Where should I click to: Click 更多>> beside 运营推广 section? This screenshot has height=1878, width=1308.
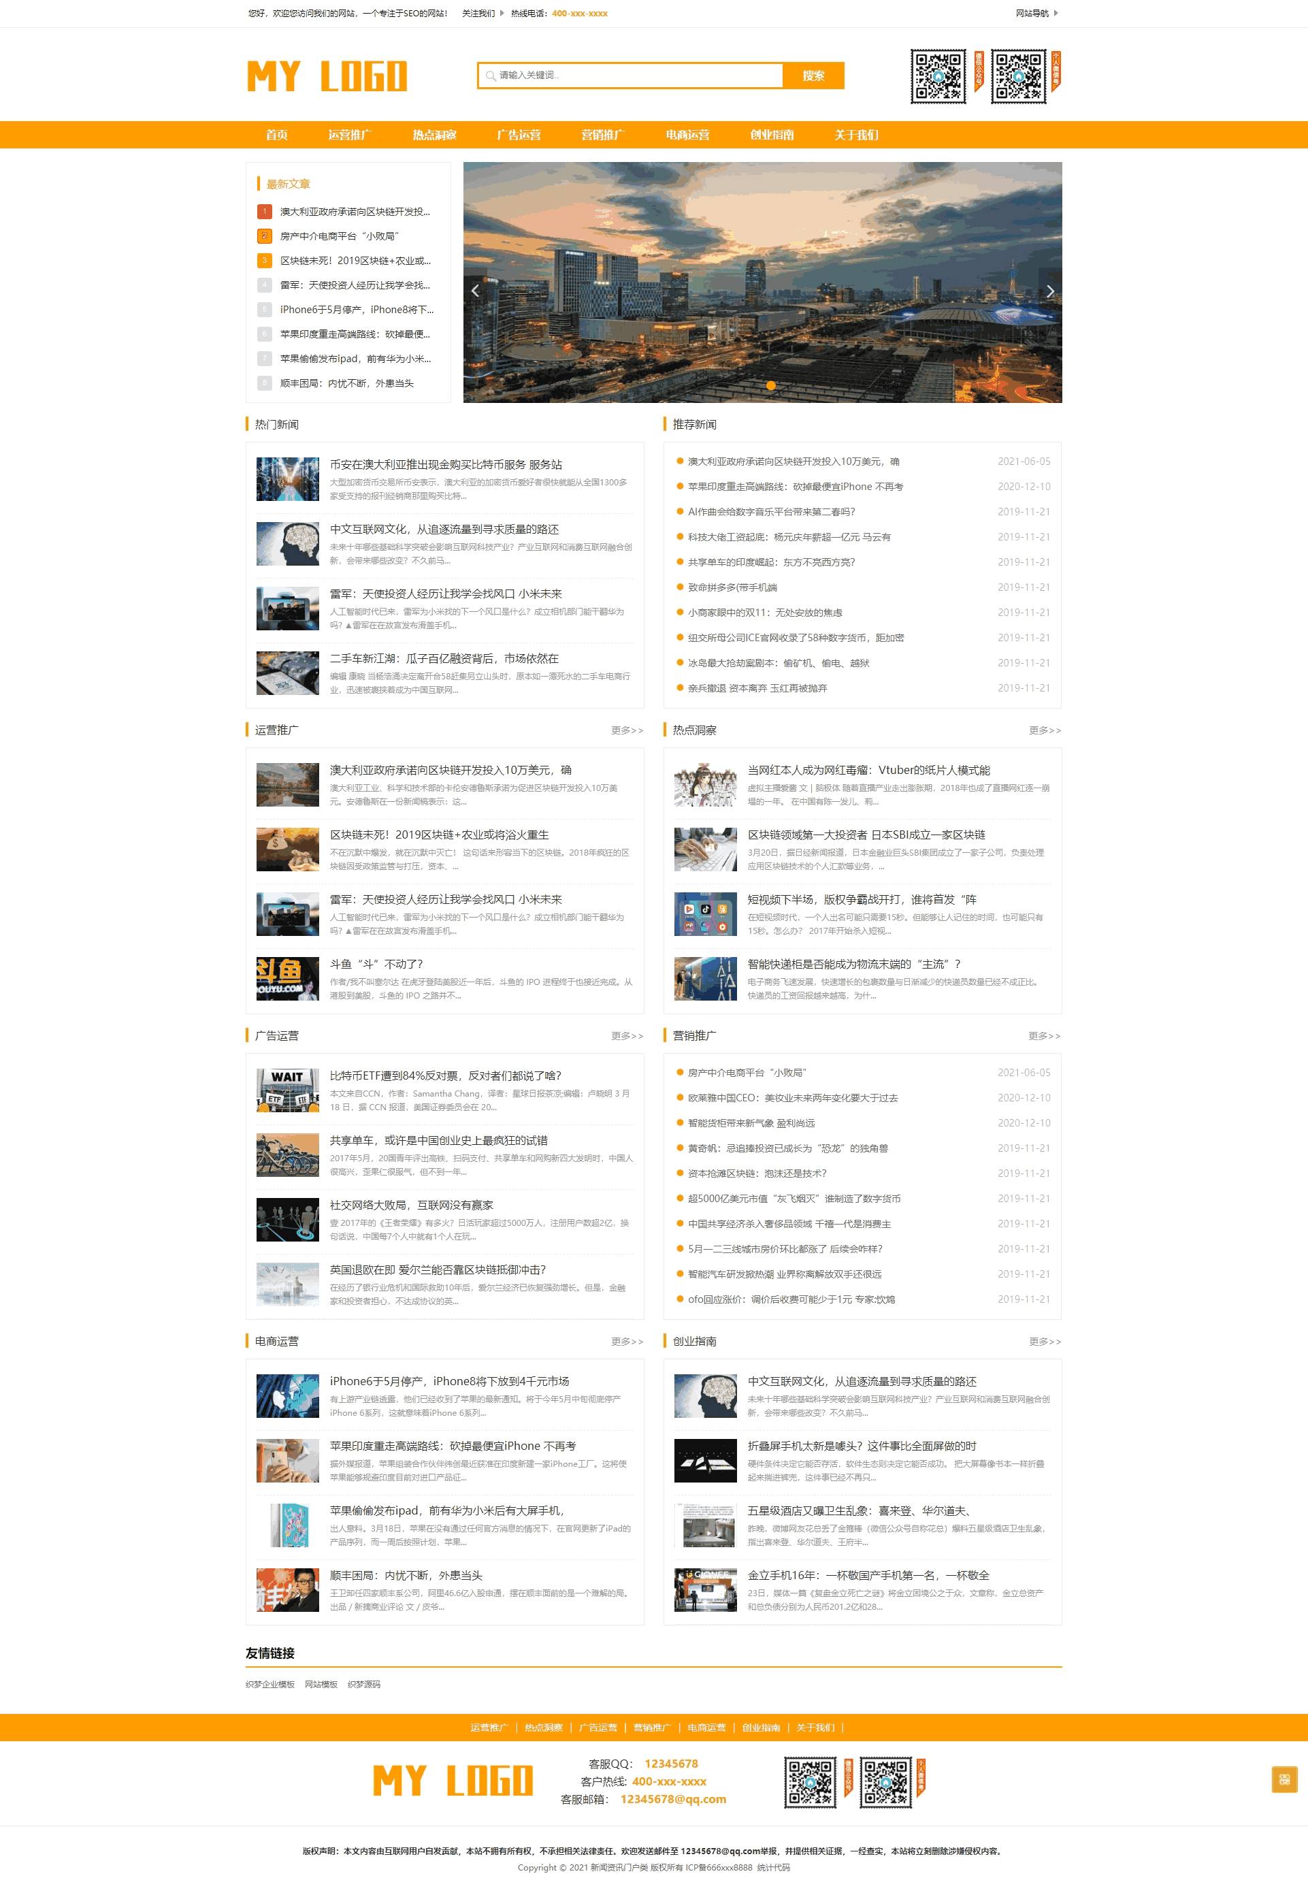(627, 730)
